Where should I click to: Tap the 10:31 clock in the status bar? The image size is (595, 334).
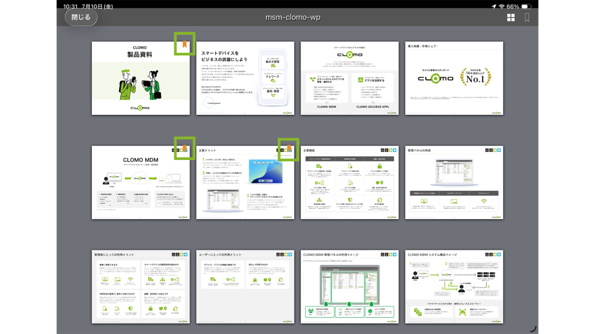click(x=71, y=6)
